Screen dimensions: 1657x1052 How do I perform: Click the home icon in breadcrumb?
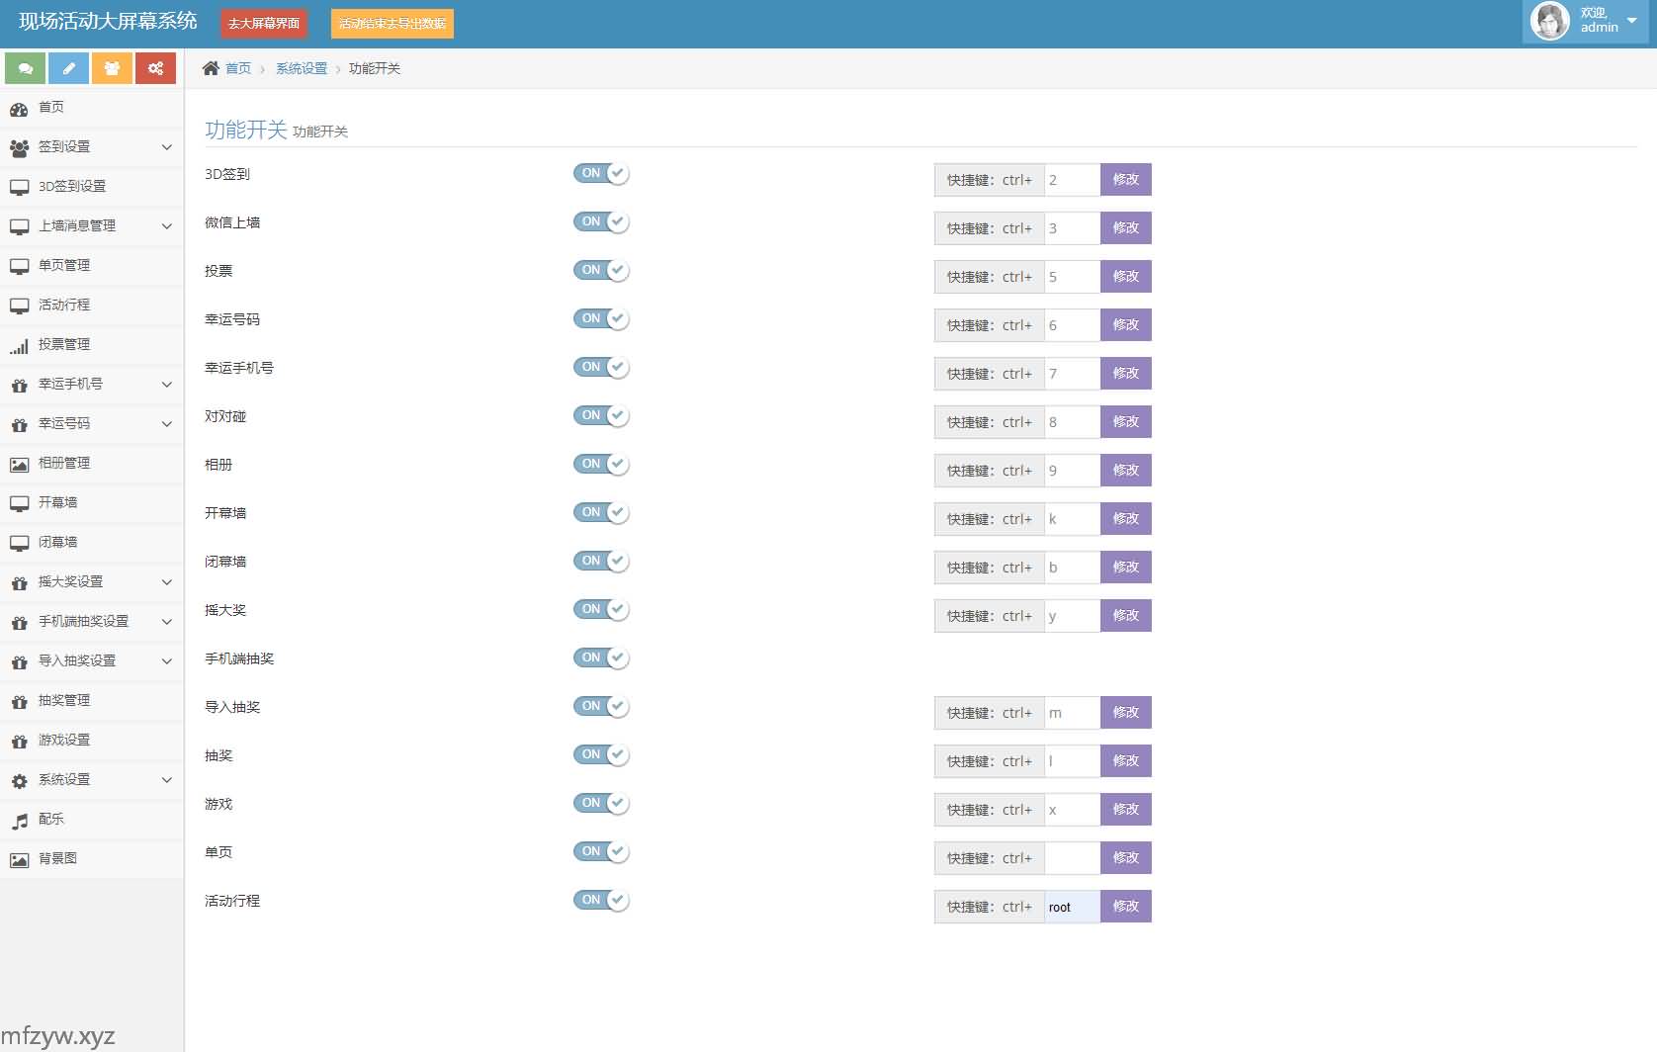[211, 68]
